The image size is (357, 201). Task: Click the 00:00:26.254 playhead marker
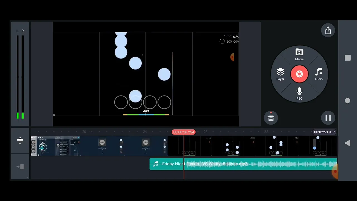(184, 132)
